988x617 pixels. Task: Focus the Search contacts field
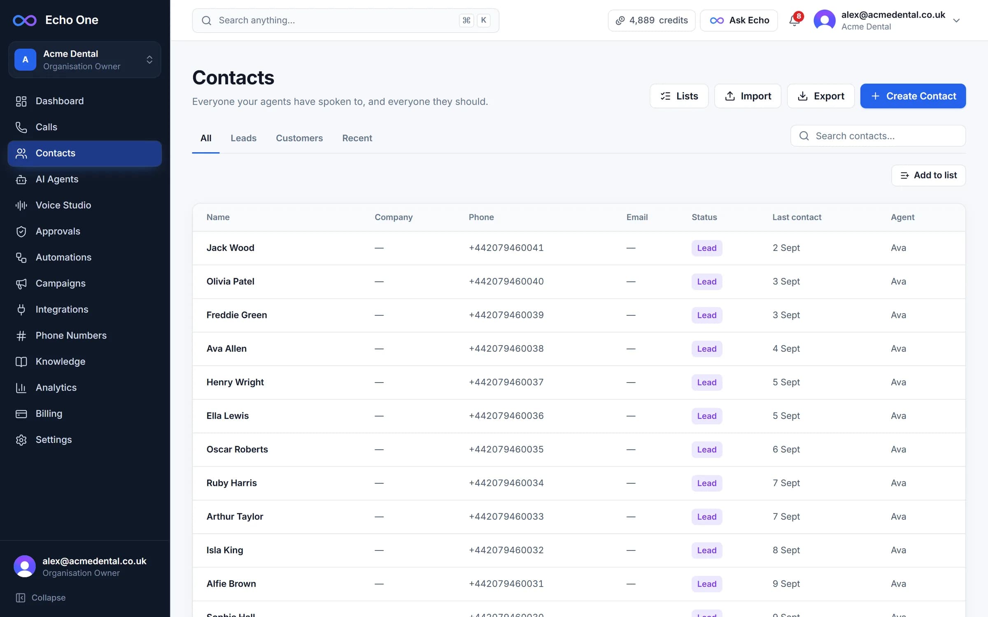click(878, 136)
